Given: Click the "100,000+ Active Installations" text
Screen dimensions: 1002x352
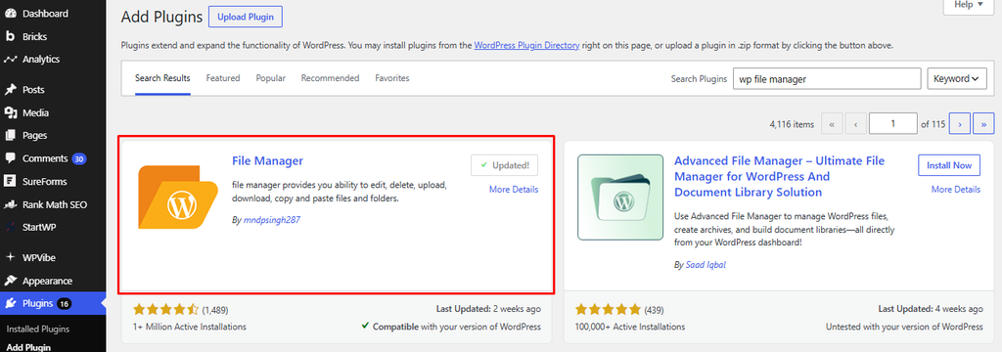Looking at the screenshot, I should pos(630,327).
